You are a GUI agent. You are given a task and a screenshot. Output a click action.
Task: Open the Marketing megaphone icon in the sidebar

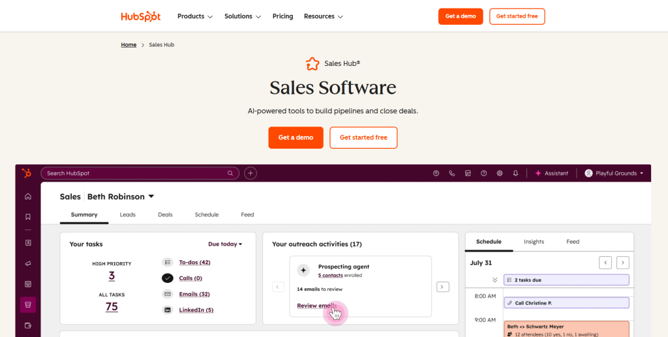pos(28,263)
